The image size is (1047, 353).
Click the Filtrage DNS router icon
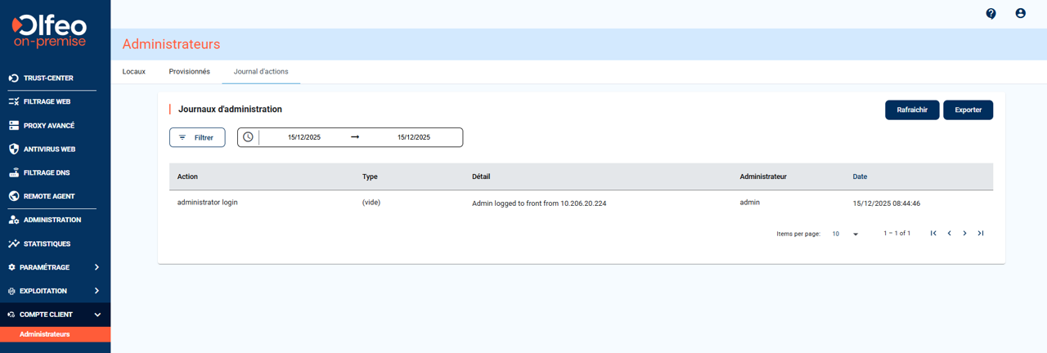(x=13, y=173)
